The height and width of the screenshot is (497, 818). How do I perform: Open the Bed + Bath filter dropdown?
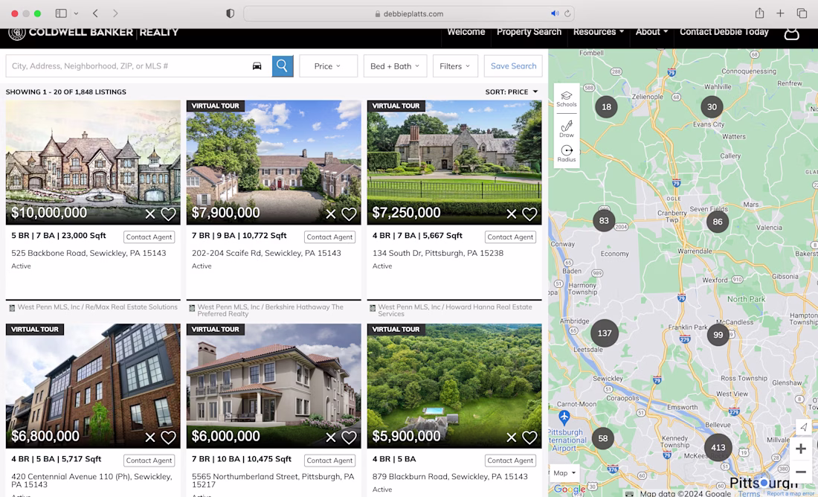click(395, 65)
